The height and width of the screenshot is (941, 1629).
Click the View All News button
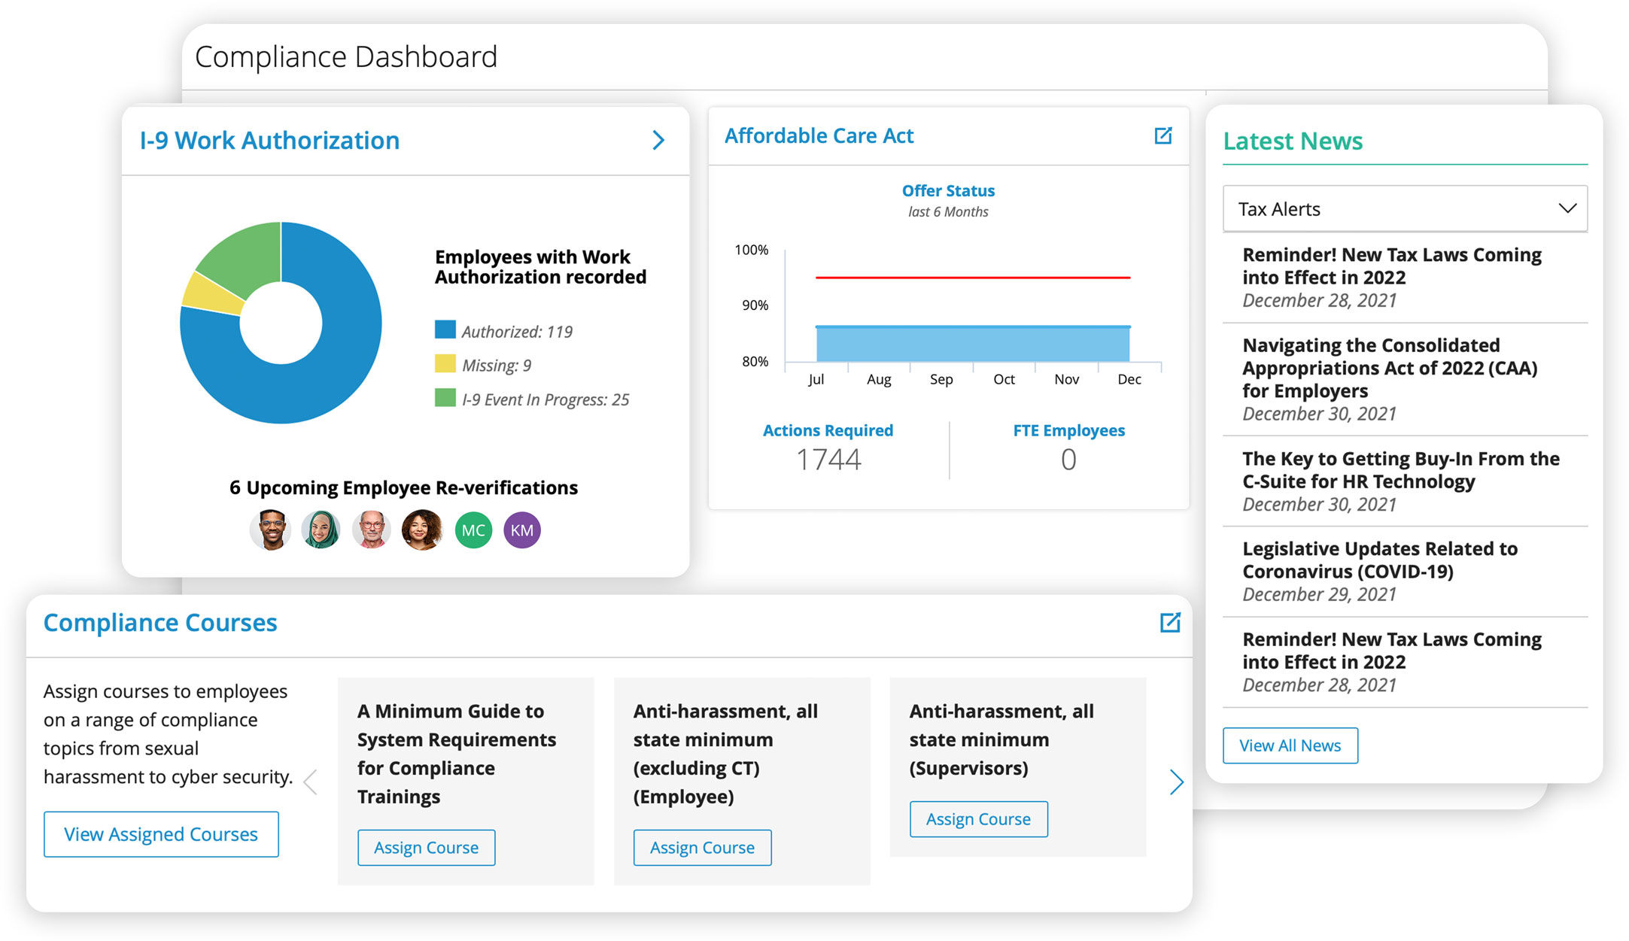click(1290, 745)
